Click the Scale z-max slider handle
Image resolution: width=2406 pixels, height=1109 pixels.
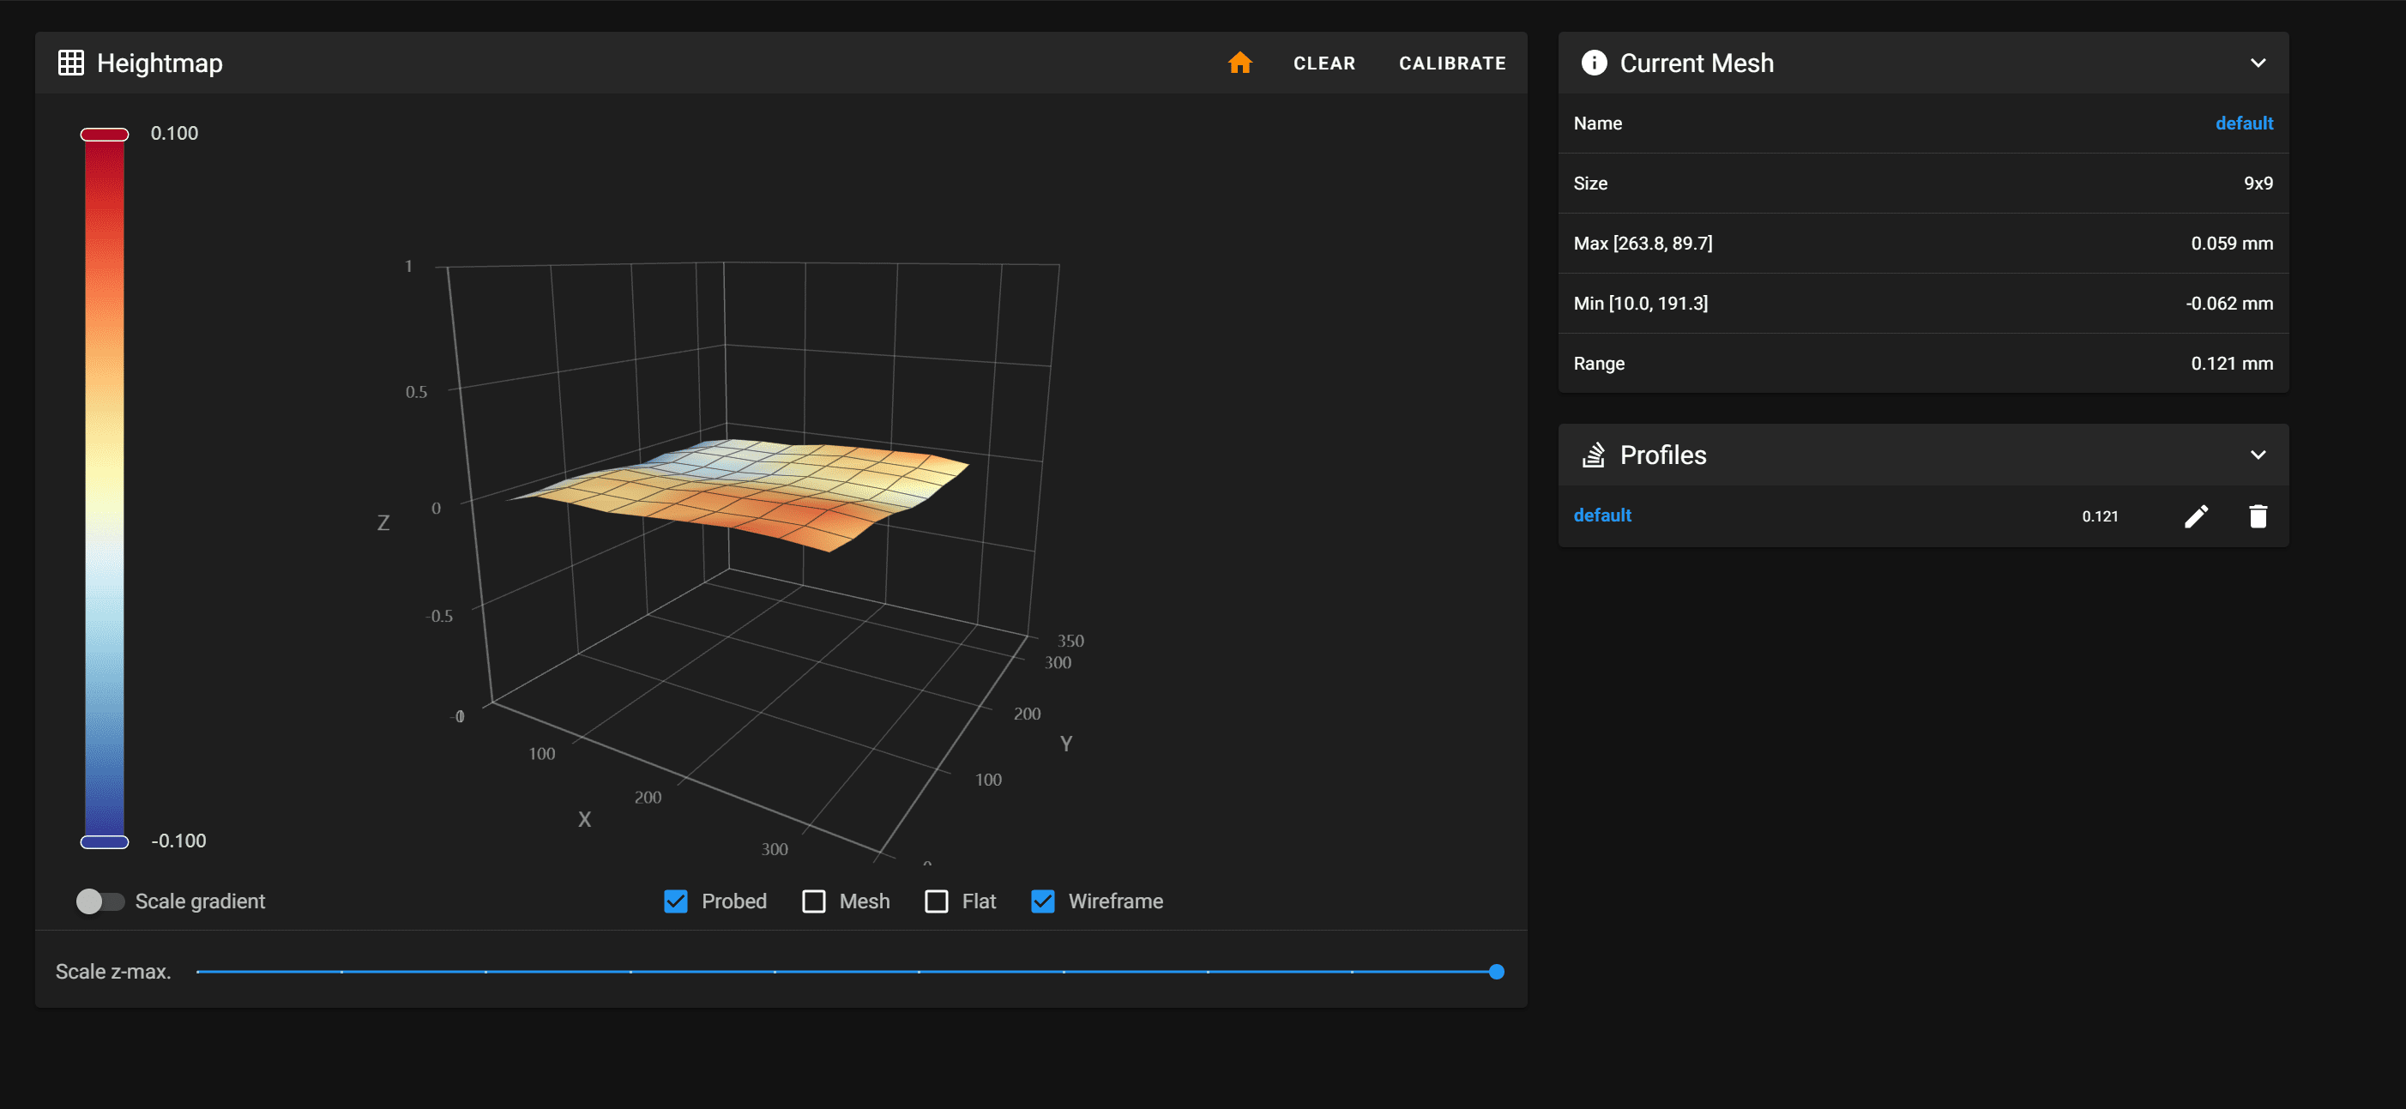tap(1496, 972)
